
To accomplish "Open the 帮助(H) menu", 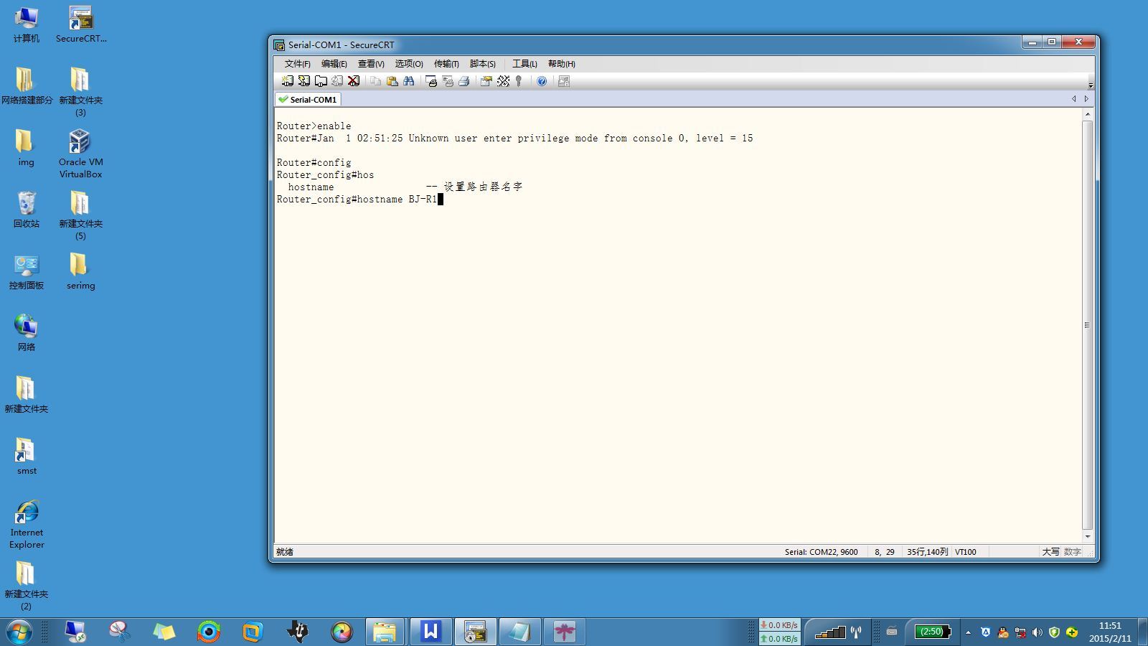I will (x=561, y=64).
